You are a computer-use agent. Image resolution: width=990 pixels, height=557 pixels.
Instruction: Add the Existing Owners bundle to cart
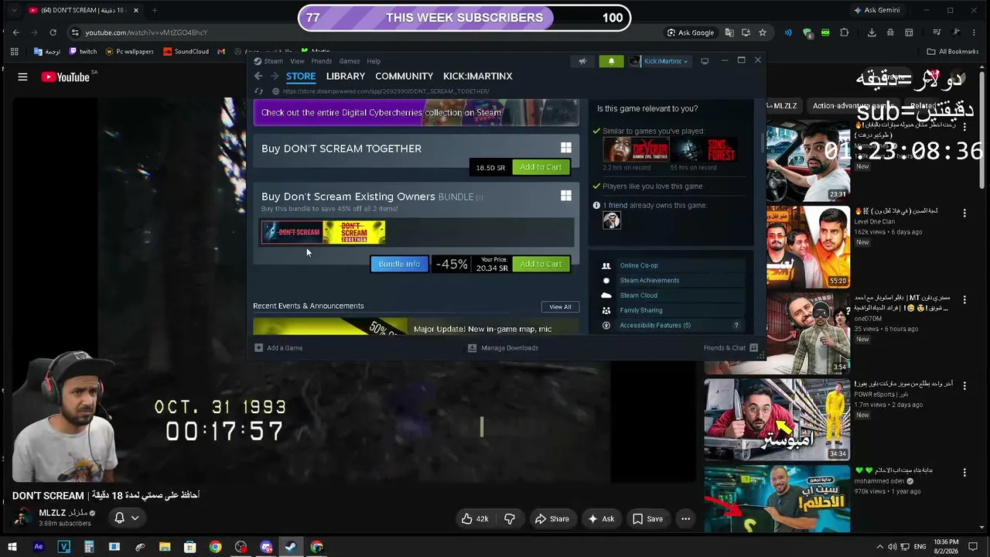[x=541, y=264]
